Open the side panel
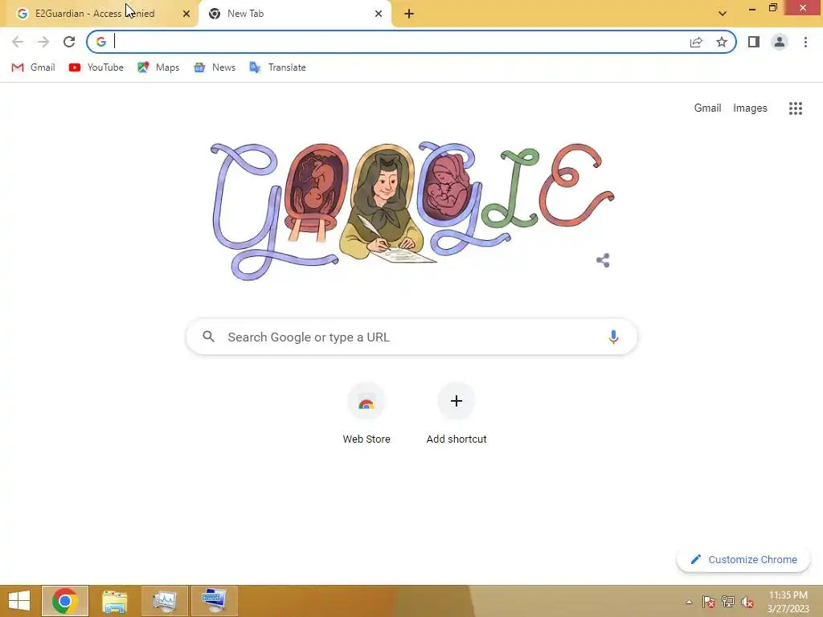Screen dimensions: 823x617 [x=754, y=42]
